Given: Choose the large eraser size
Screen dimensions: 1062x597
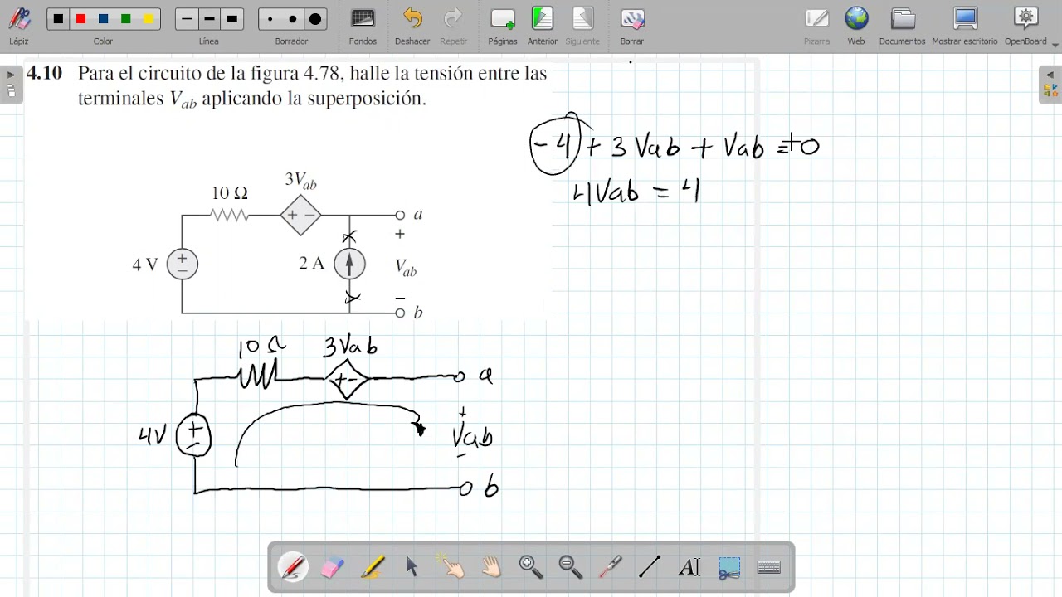Looking at the screenshot, I should (315, 19).
